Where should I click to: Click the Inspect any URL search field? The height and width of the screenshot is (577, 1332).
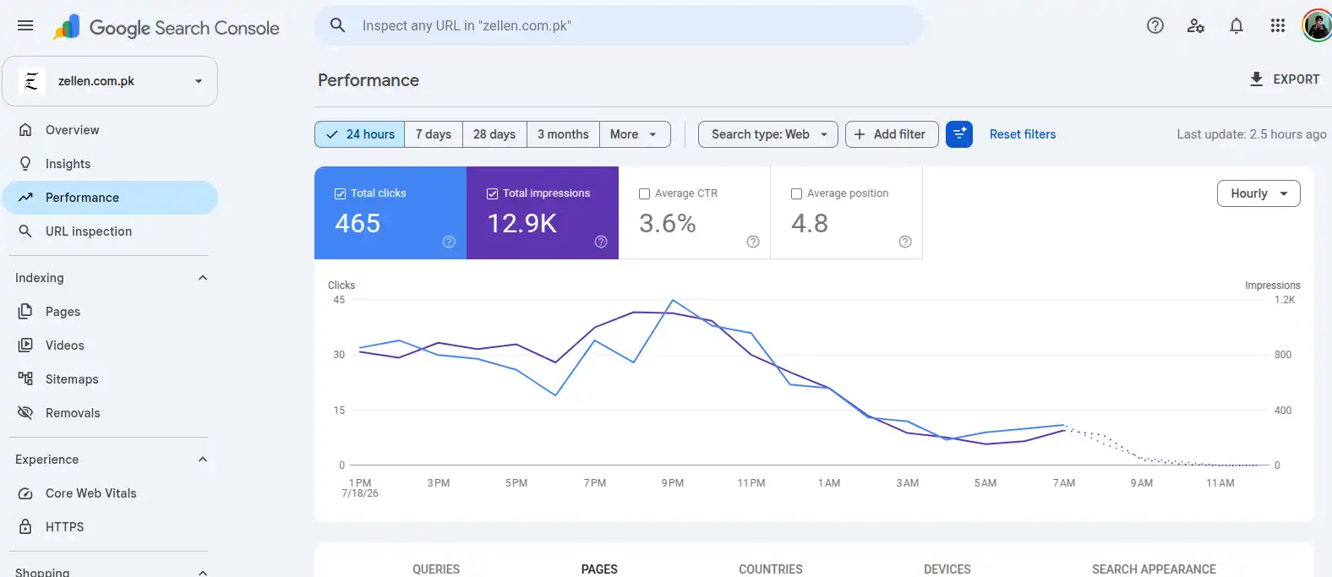click(619, 25)
